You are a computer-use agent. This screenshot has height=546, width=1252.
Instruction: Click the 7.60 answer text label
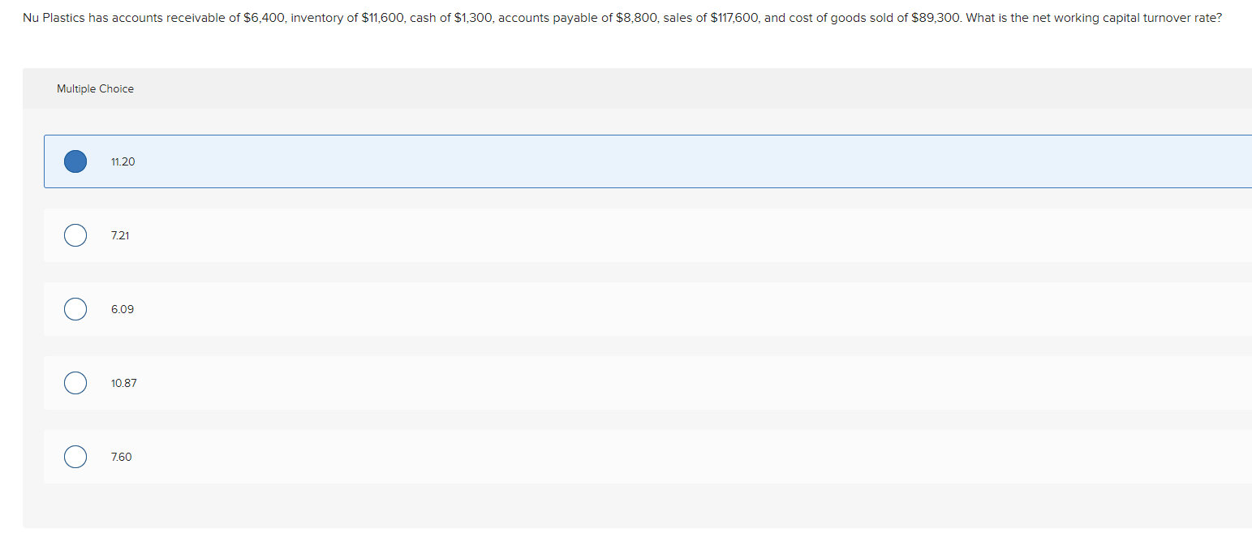click(122, 457)
